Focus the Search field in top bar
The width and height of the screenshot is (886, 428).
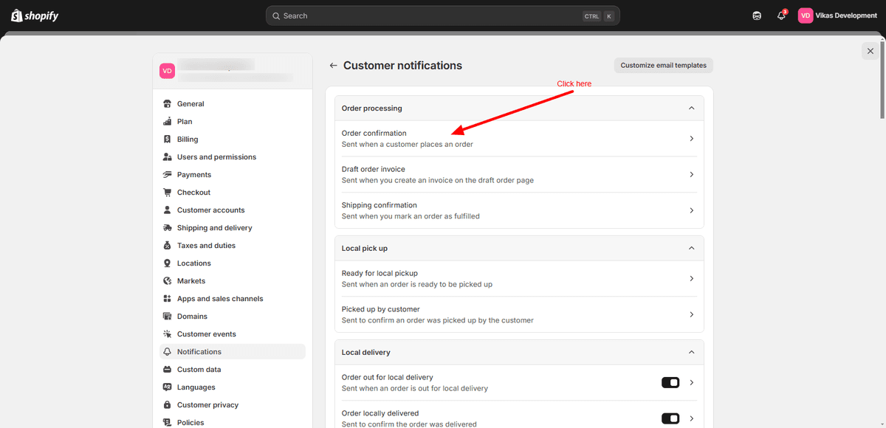tap(443, 15)
